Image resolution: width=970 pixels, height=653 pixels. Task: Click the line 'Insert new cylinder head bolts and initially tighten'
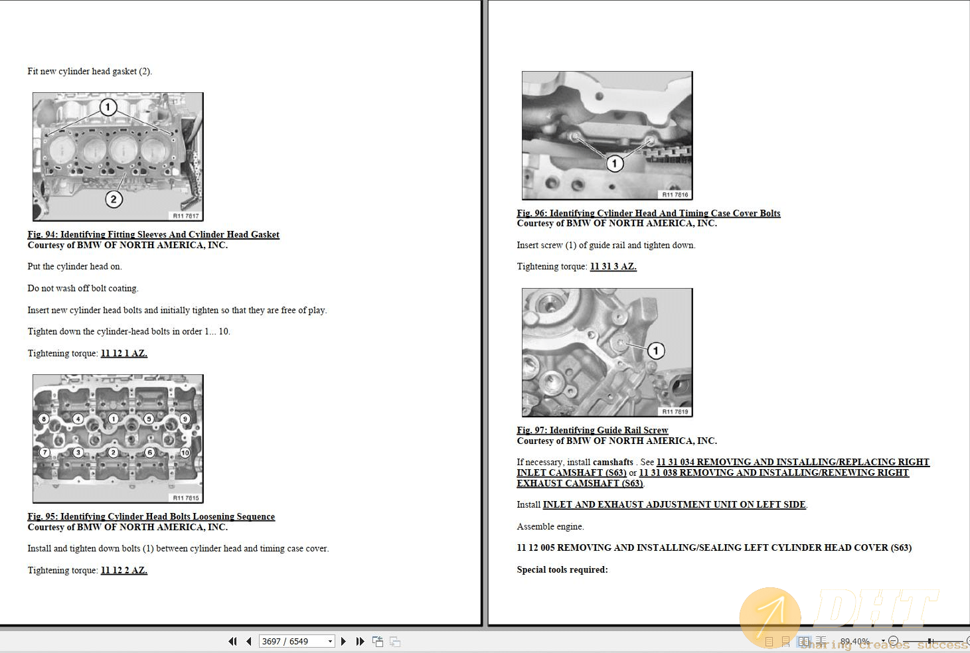pyautogui.click(x=177, y=310)
